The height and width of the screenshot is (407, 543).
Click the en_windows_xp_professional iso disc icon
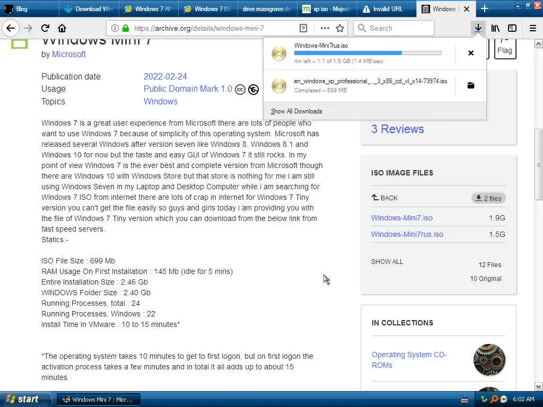coord(279,86)
